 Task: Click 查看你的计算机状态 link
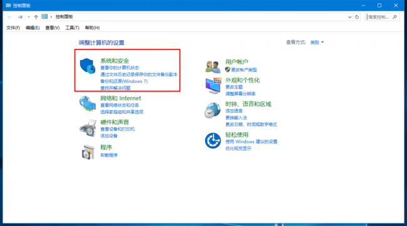[x=120, y=68]
